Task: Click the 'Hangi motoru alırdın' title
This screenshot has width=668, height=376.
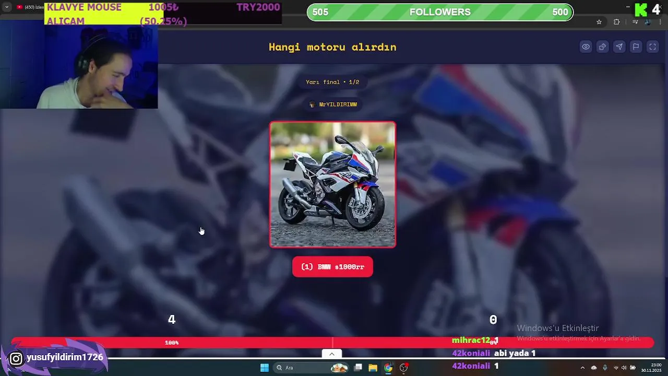Action: click(x=332, y=47)
